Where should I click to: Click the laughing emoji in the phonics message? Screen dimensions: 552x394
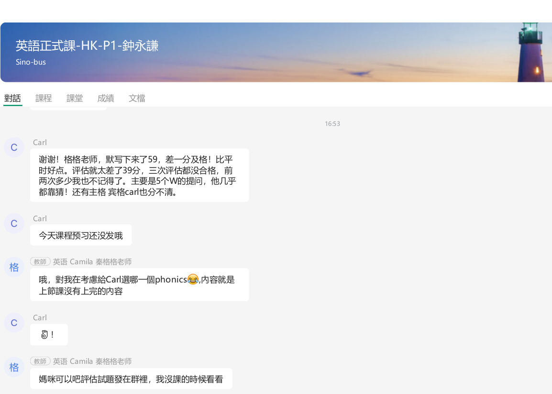click(193, 279)
